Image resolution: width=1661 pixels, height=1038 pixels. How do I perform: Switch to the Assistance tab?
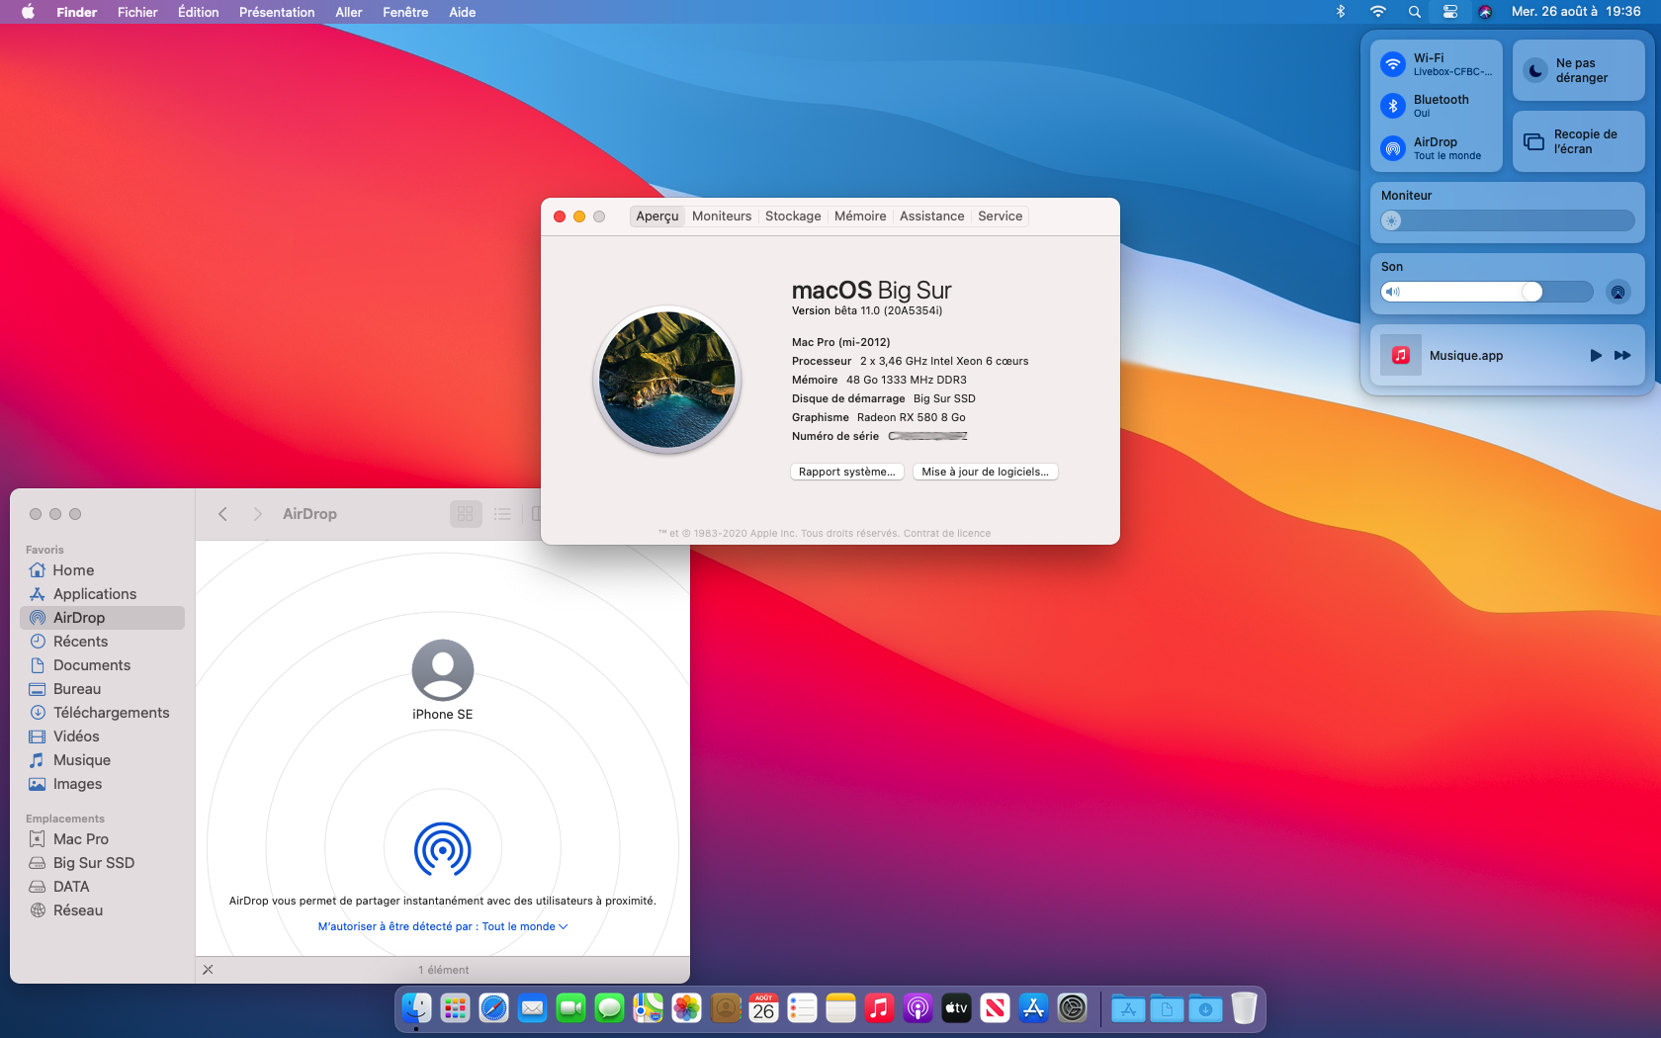pyautogui.click(x=931, y=216)
